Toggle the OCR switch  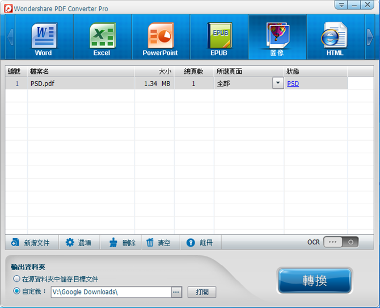point(341,242)
